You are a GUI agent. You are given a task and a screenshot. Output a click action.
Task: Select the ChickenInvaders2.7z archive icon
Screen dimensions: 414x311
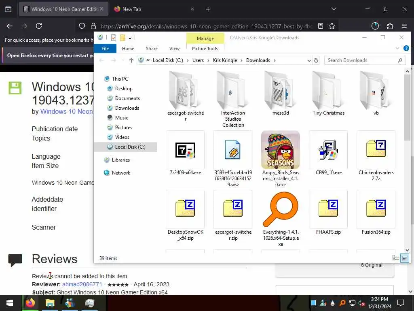click(x=376, y=149)
